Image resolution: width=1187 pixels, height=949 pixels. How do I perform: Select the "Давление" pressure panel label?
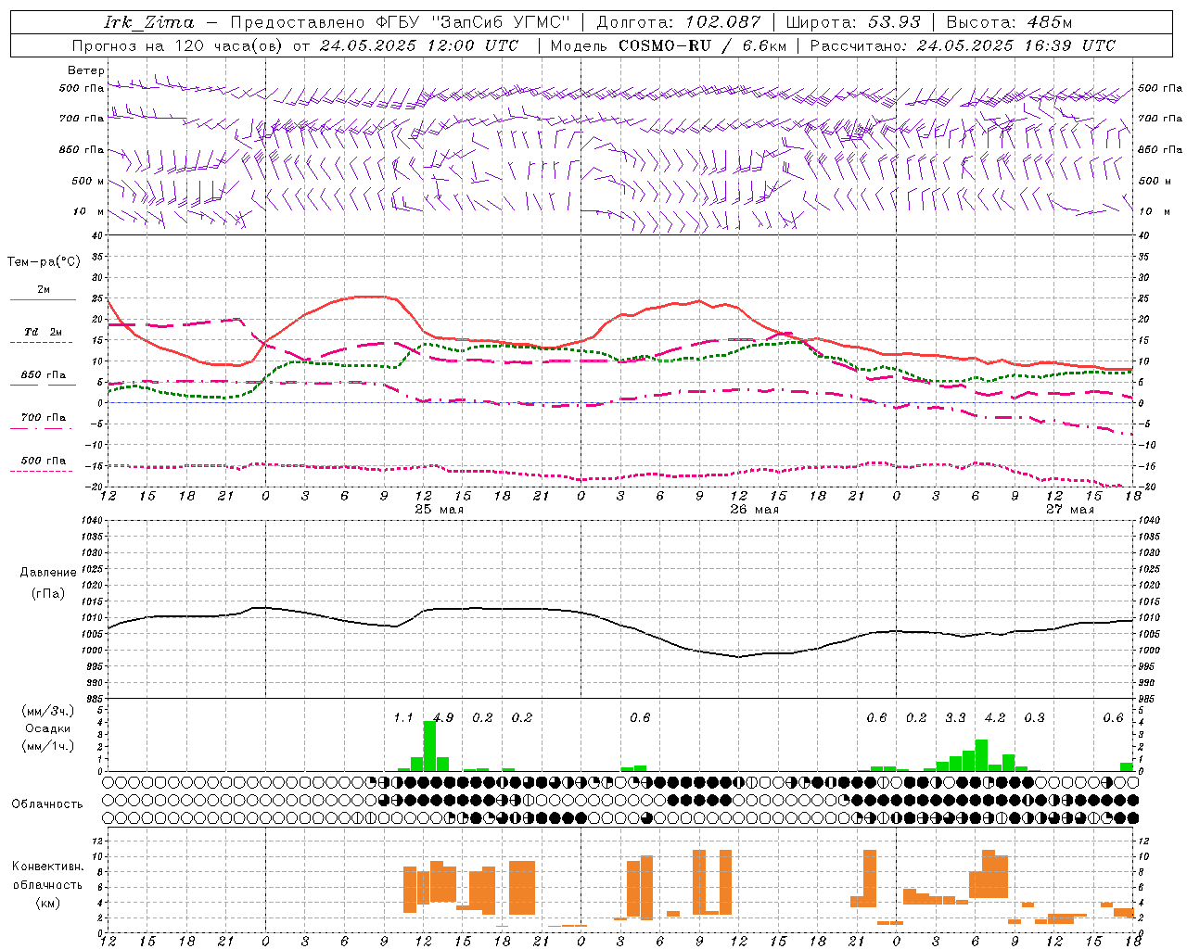click(x=48, y=573)
